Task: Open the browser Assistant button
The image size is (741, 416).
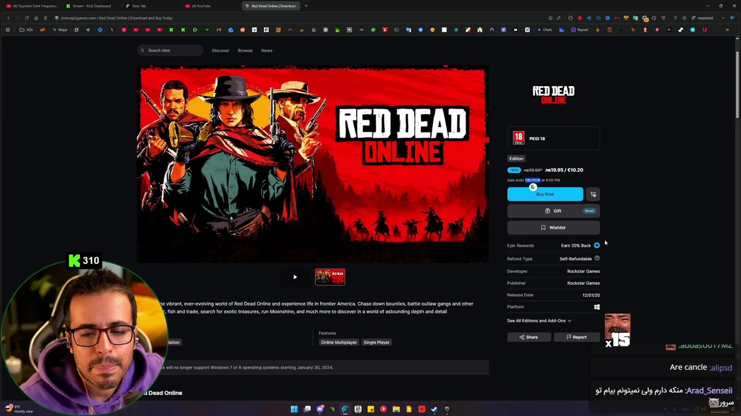Action: pyautogui.click(x=702, y=18)
